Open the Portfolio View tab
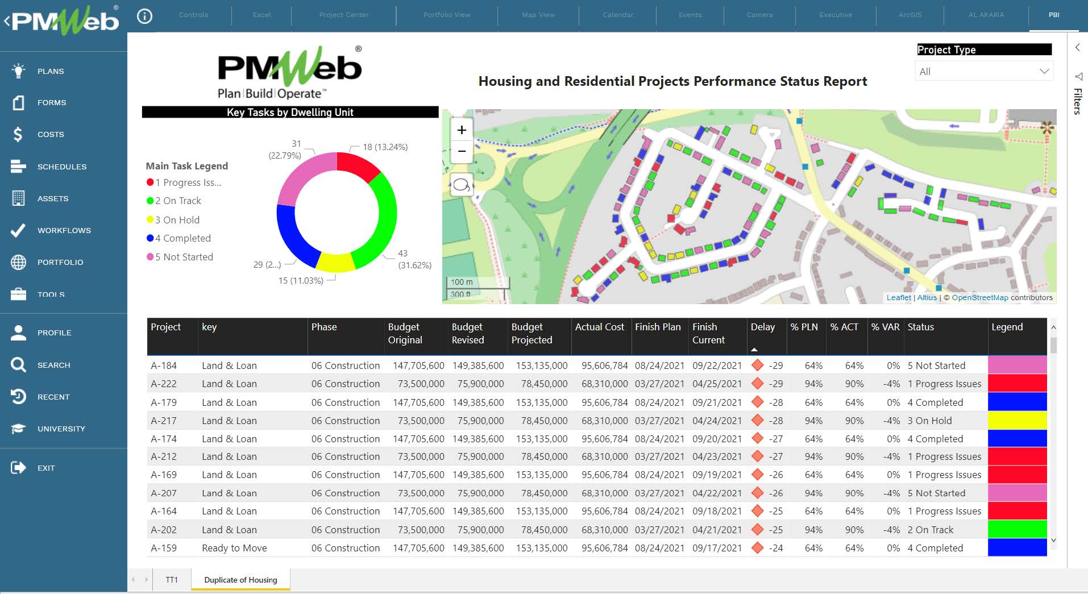Screen dimensions: 1088x594 pyautogui.click(x=447, y=15)
